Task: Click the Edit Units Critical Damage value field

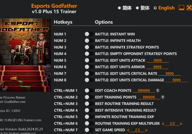Action: click(176, 80)
